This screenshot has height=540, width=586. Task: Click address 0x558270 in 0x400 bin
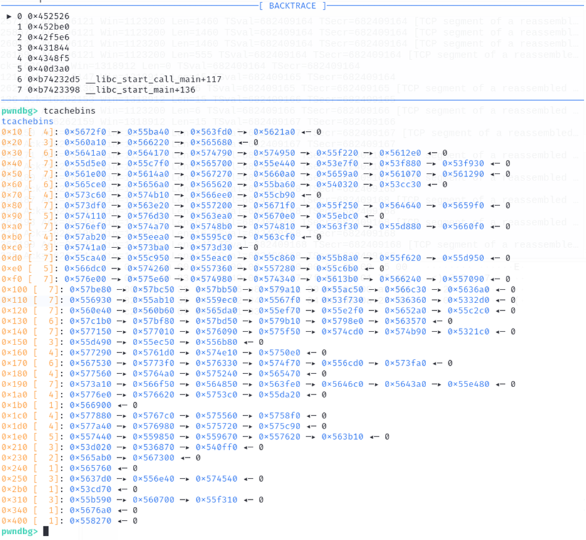click(x=90, y=521)
